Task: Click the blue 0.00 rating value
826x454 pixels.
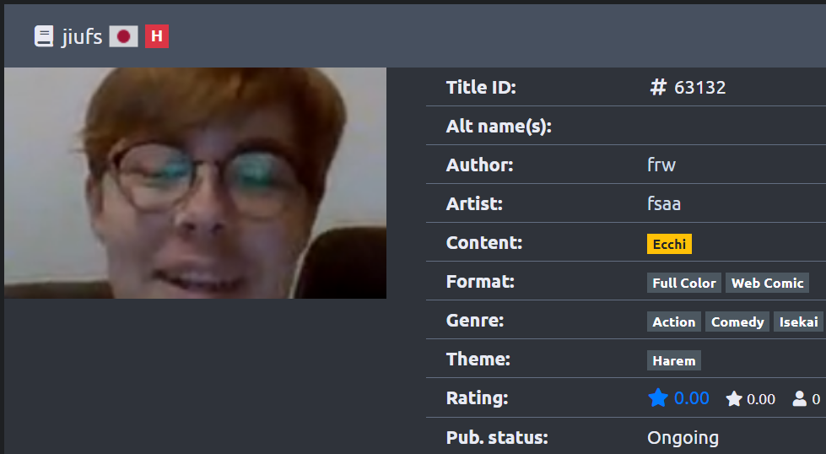Action: click(x=692, y=398)
